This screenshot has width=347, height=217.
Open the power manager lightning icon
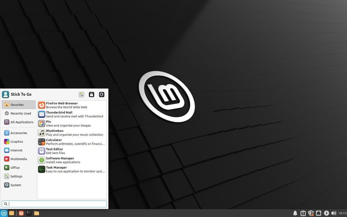326,213
